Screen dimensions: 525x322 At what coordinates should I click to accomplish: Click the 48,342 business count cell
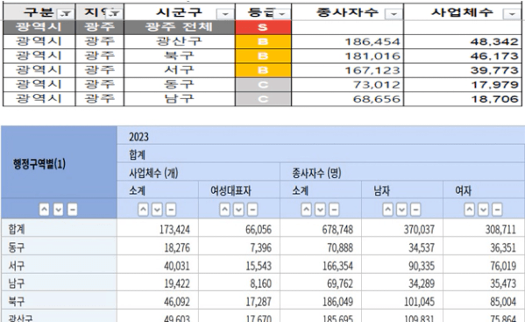(463, 42)
